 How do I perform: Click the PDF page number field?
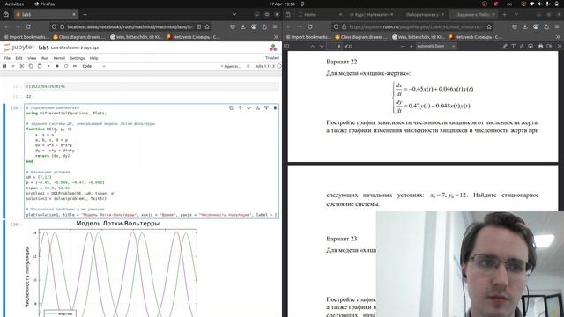335,46
